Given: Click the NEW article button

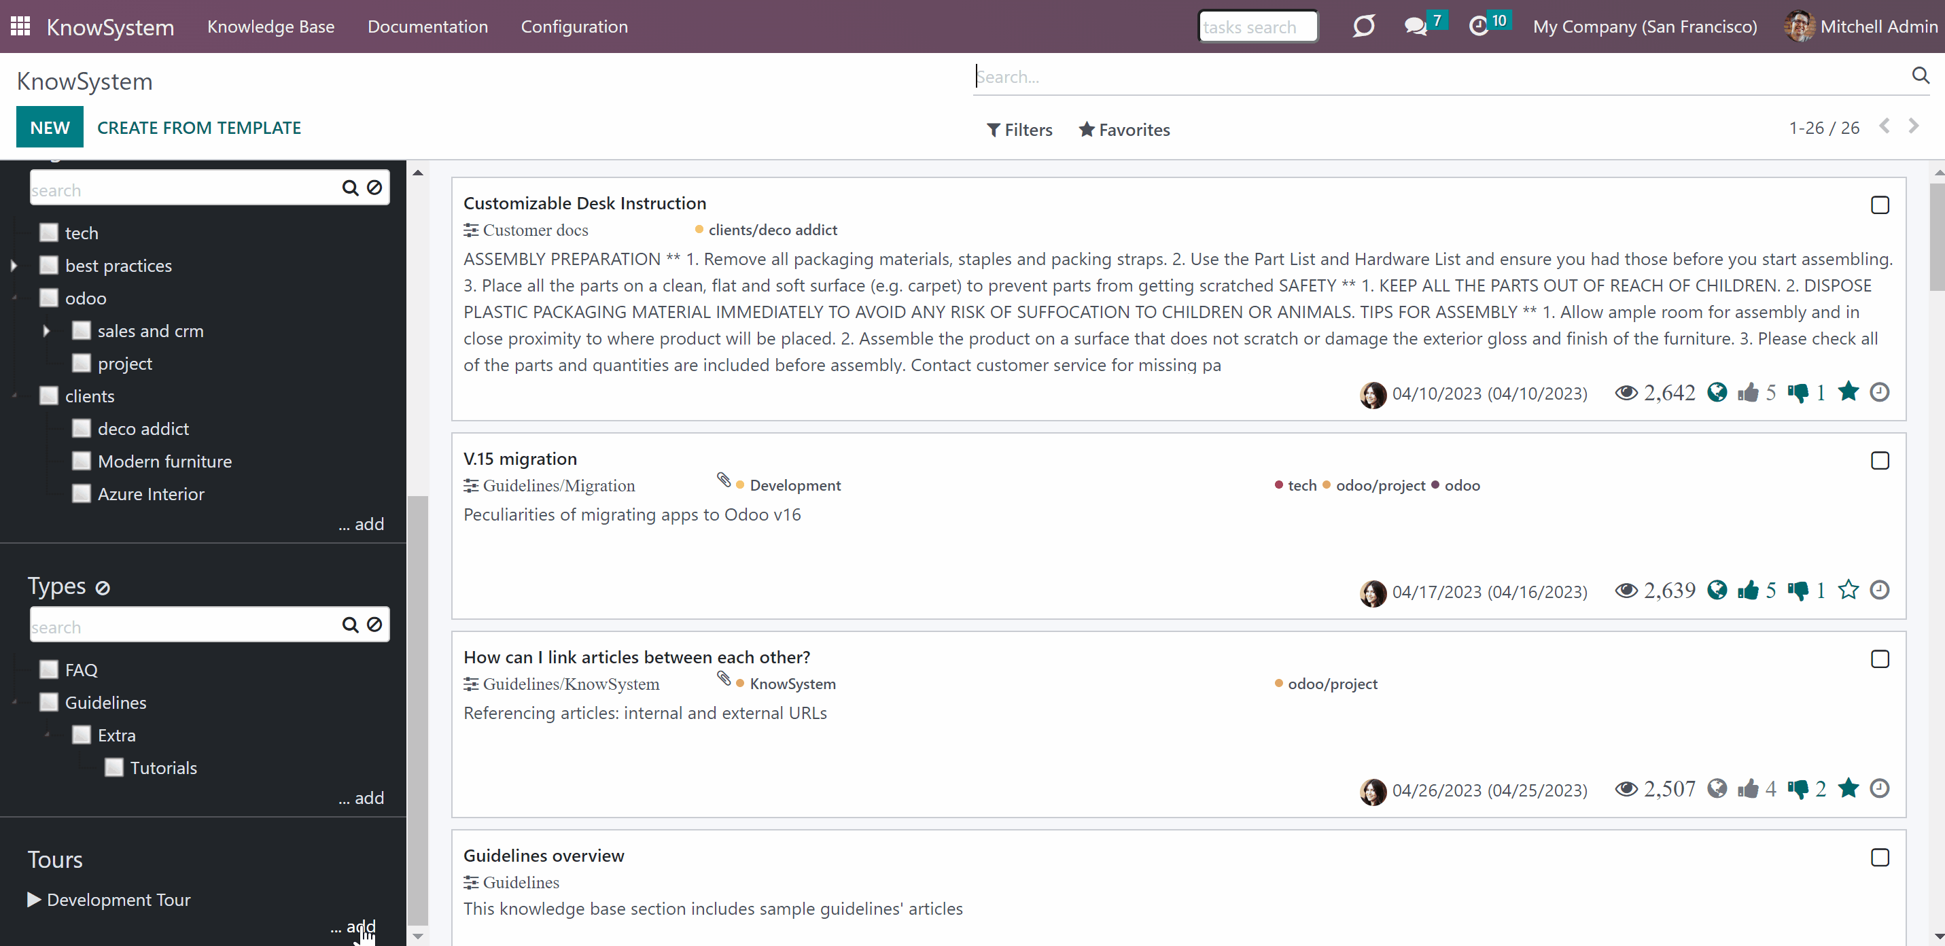Looking at the screenshot, I should [50, 127].
